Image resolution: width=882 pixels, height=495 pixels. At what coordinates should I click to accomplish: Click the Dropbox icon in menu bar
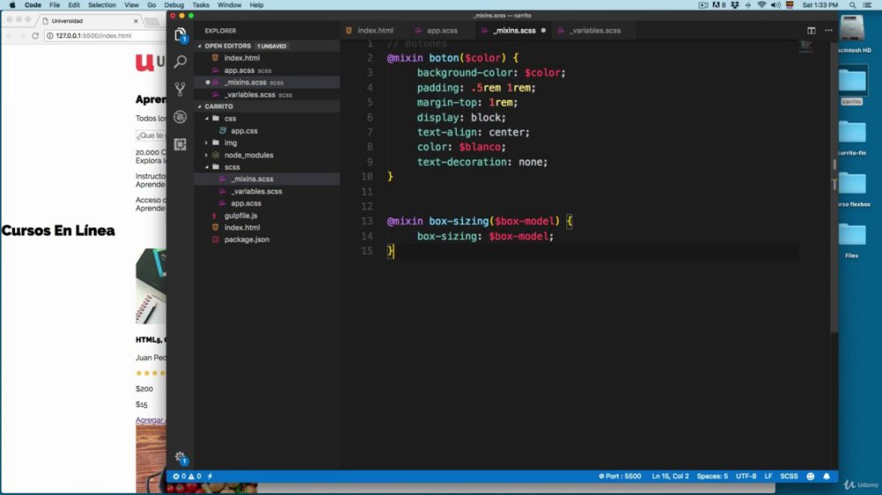tap(735, 5)
